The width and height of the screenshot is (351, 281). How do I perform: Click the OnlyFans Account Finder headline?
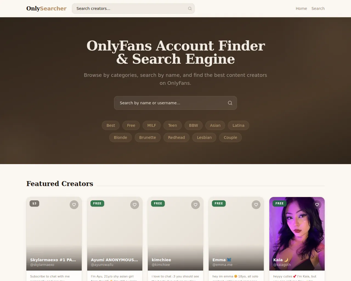175,52
